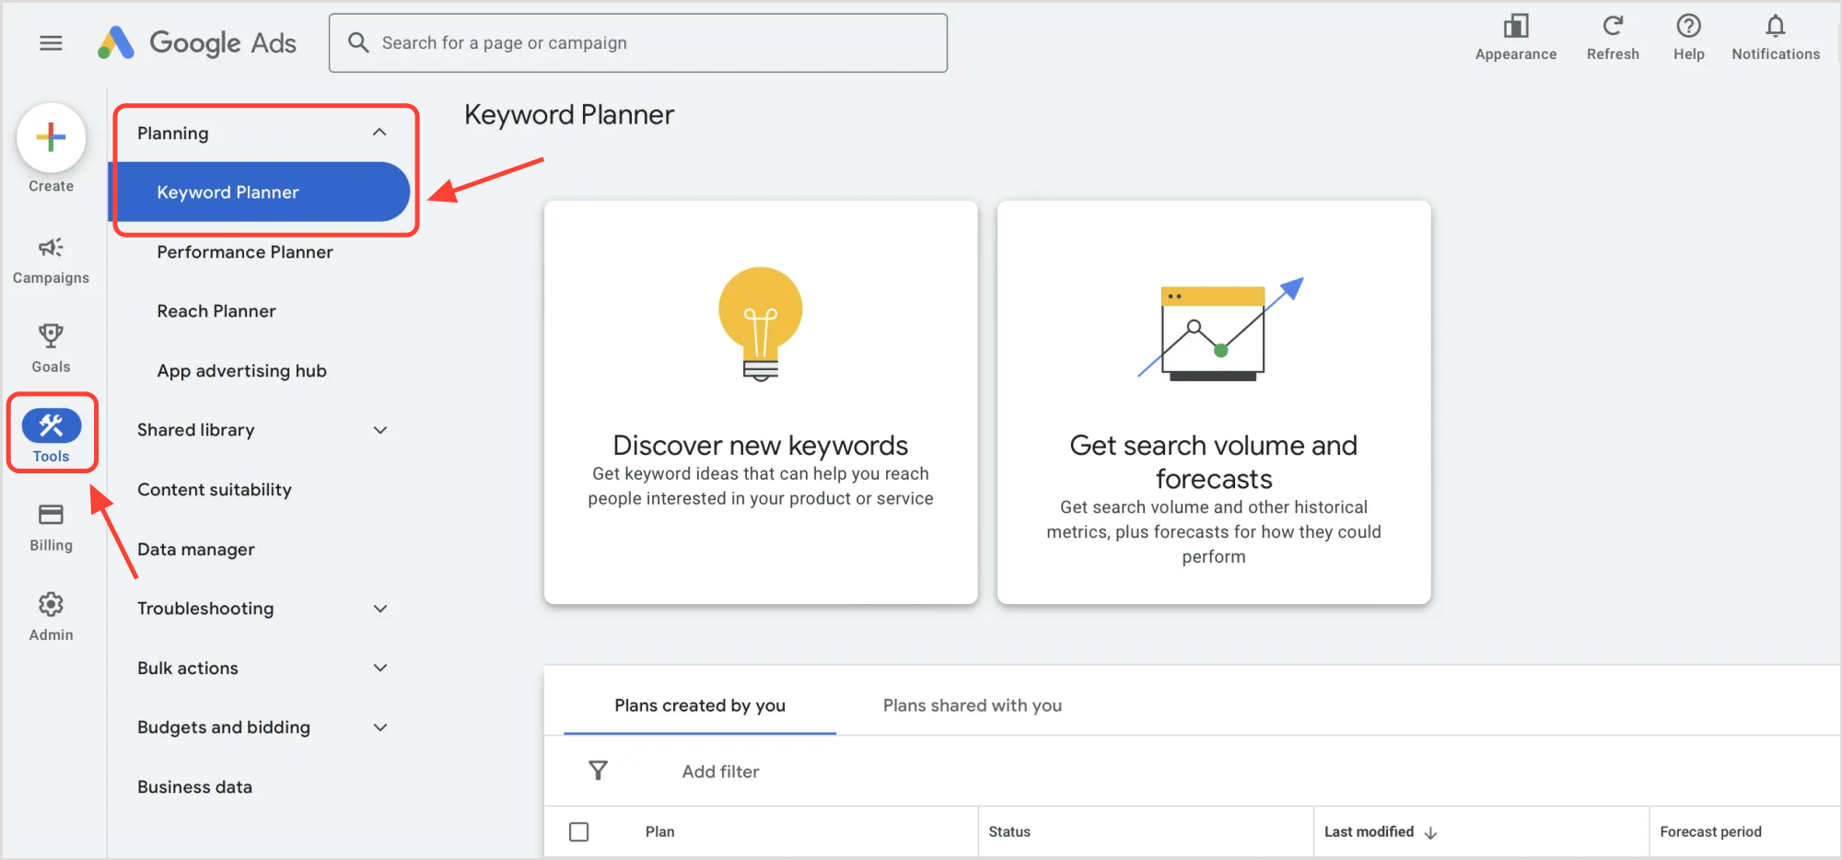Open Discover new keywords card

(761, 402)
